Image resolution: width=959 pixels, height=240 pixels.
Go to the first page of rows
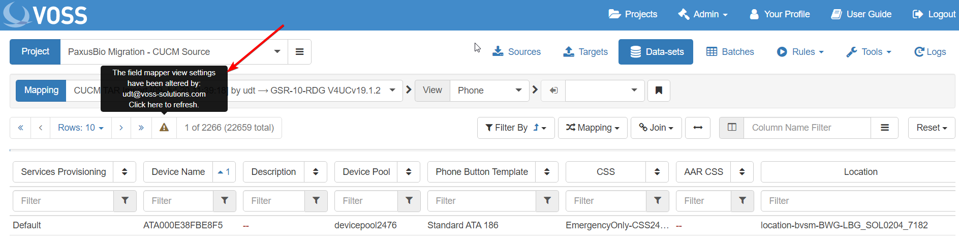(20, 128)
